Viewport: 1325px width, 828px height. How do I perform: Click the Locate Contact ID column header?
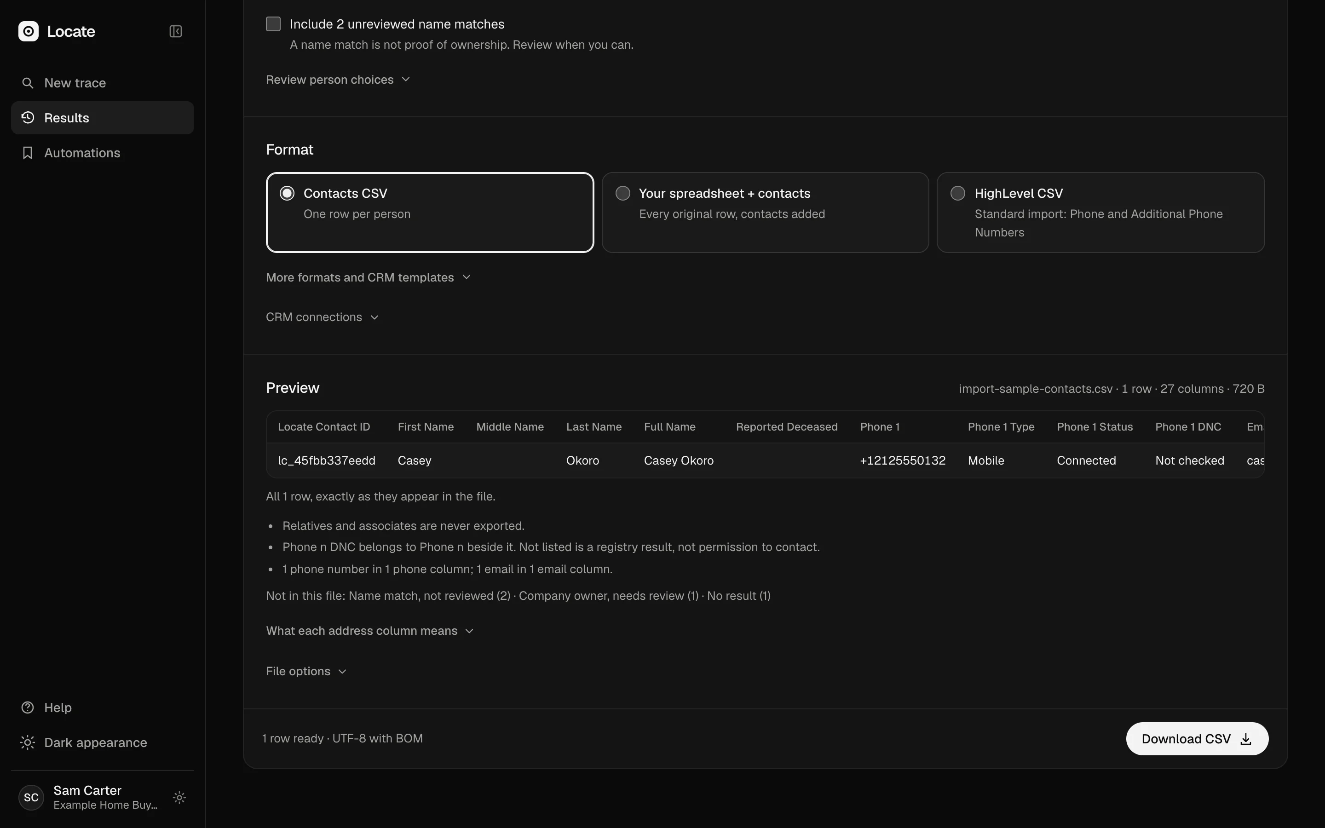323,427
